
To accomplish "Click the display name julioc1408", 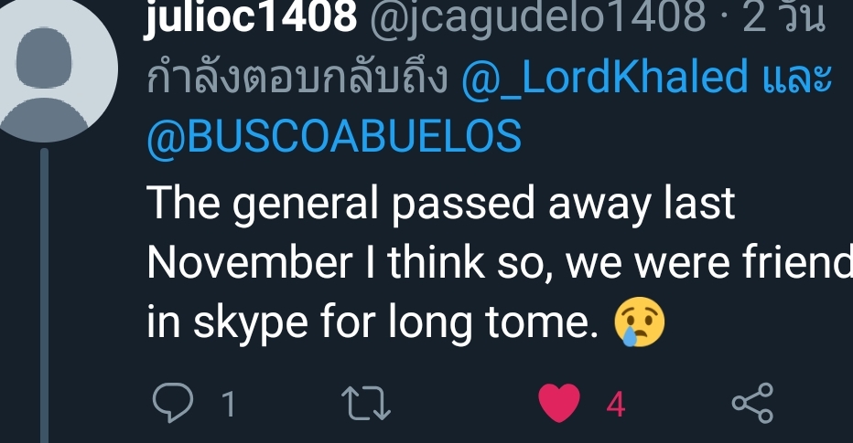I will point(250,17).
